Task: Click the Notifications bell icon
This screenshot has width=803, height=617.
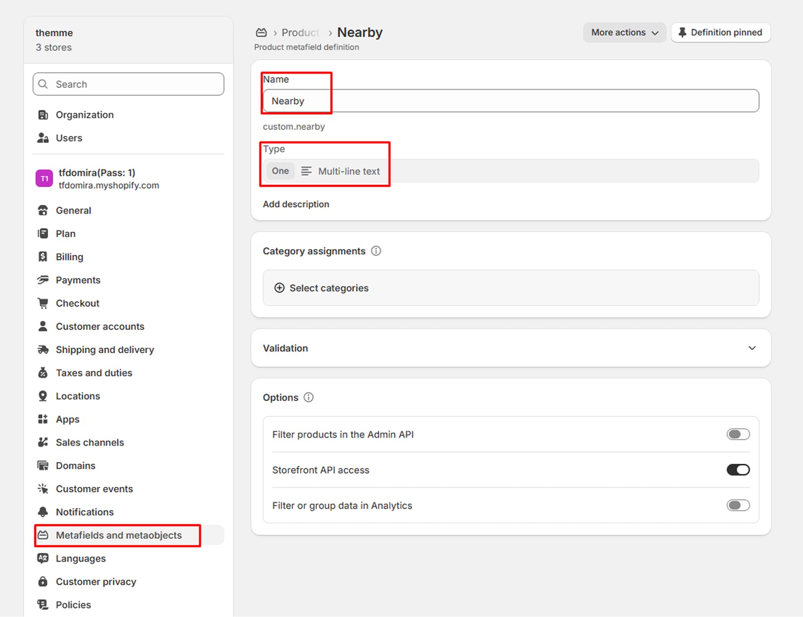Action: (43, 511)
